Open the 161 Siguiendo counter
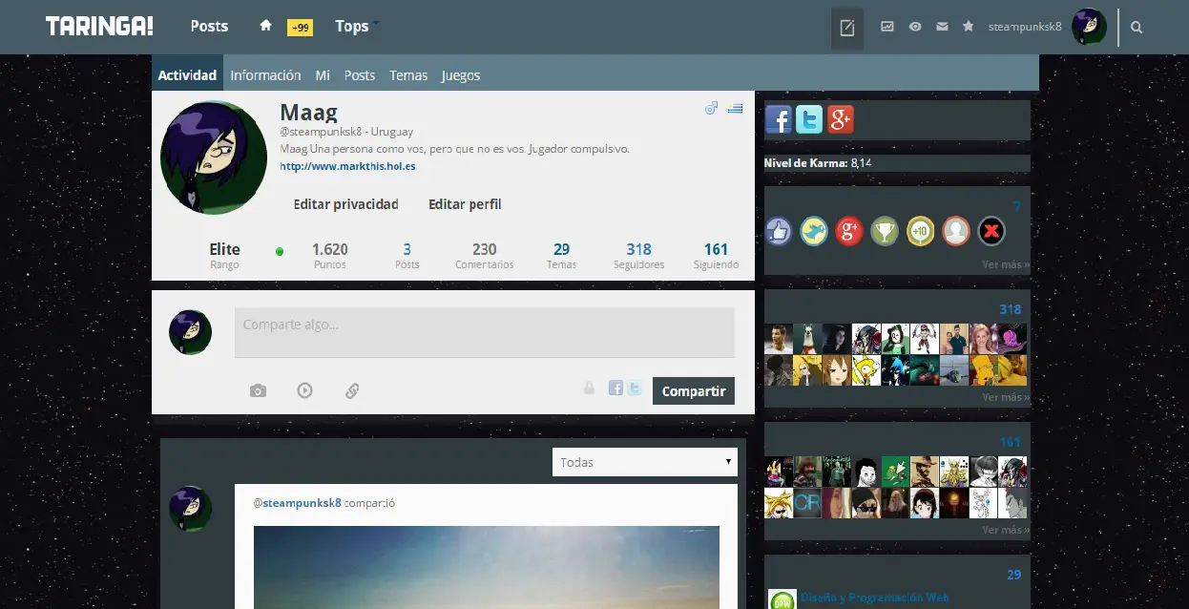1189x609 pixels. tap(716, 255)
